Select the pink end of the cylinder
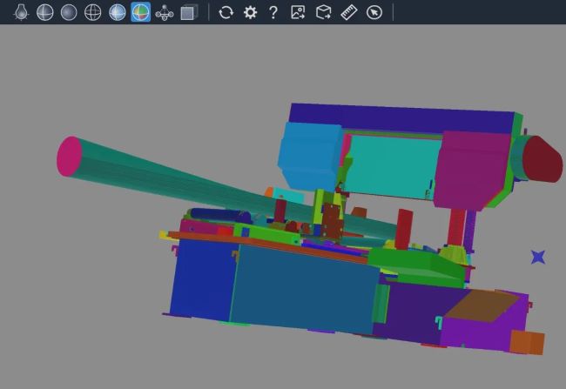Screen dimensions: 566x389 (69, 157)
